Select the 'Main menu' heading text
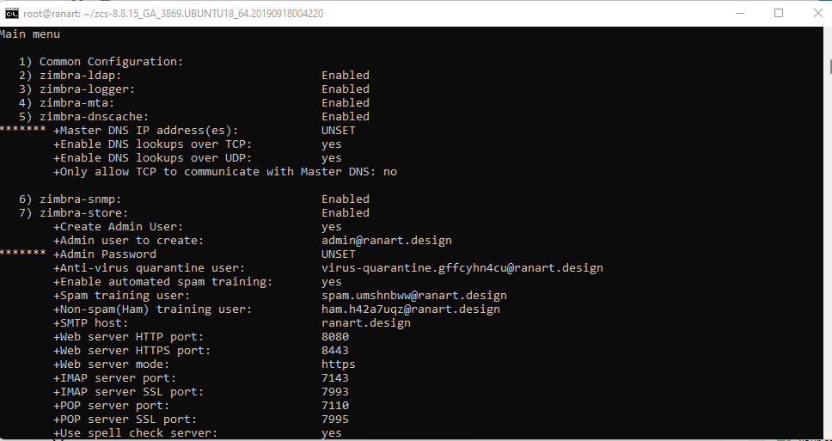The width and height of the screenshot is (832, 441). (30, 34)
